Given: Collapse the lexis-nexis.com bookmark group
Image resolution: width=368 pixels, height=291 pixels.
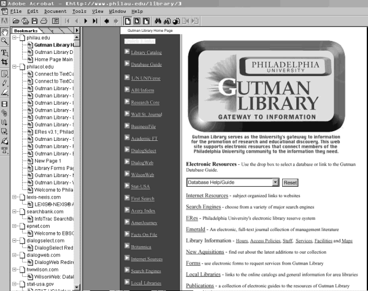Looking at the screenshot, I should pyautogui.click(x=14, y=197).
